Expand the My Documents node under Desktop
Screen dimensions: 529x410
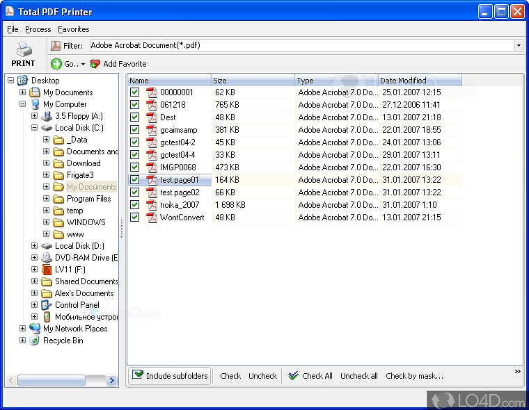click(22, 92)
